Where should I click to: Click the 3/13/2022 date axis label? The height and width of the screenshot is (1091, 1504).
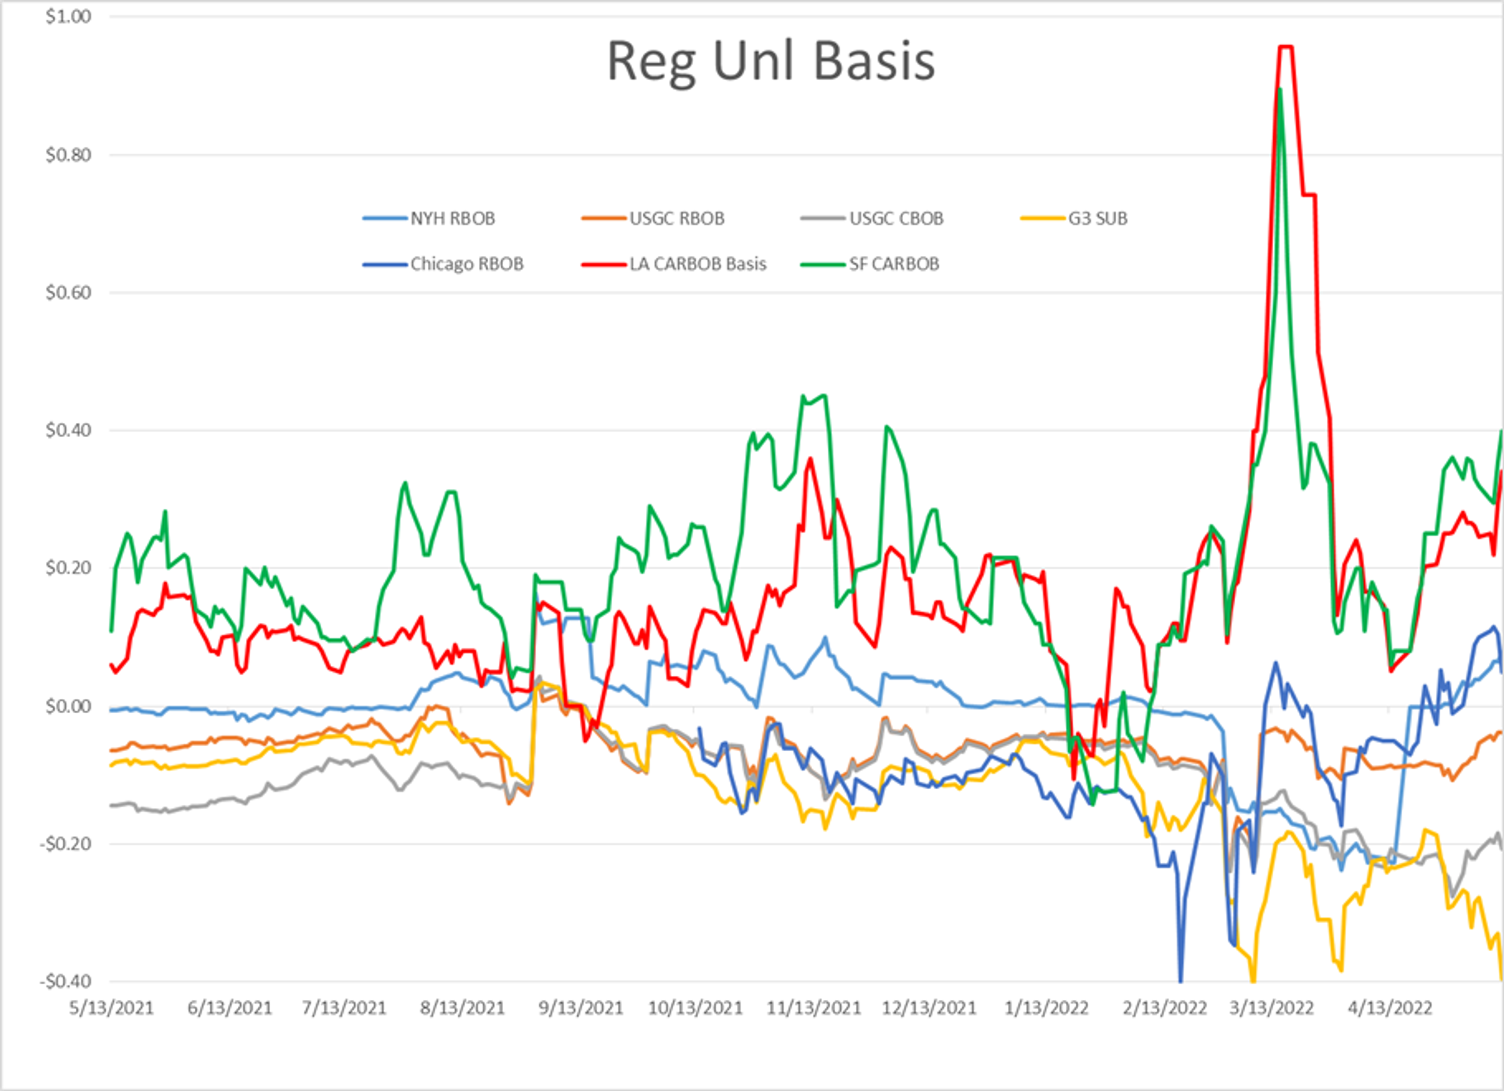pos(1272,1008)
